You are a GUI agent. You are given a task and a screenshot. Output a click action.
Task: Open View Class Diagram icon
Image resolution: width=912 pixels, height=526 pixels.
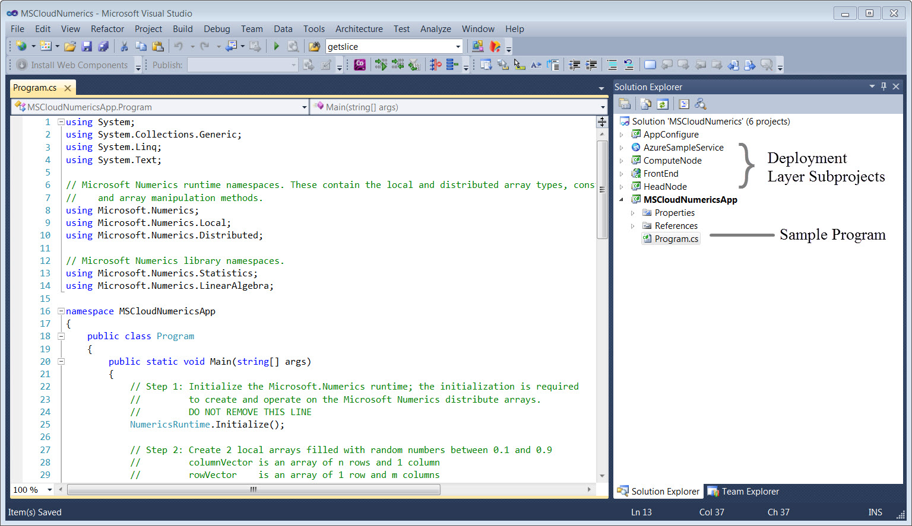(701, 104)
